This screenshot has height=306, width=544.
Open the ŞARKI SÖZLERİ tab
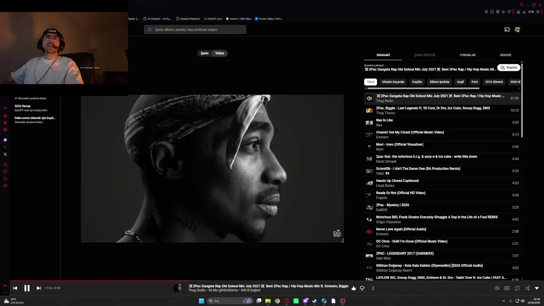tap(425, 55)
